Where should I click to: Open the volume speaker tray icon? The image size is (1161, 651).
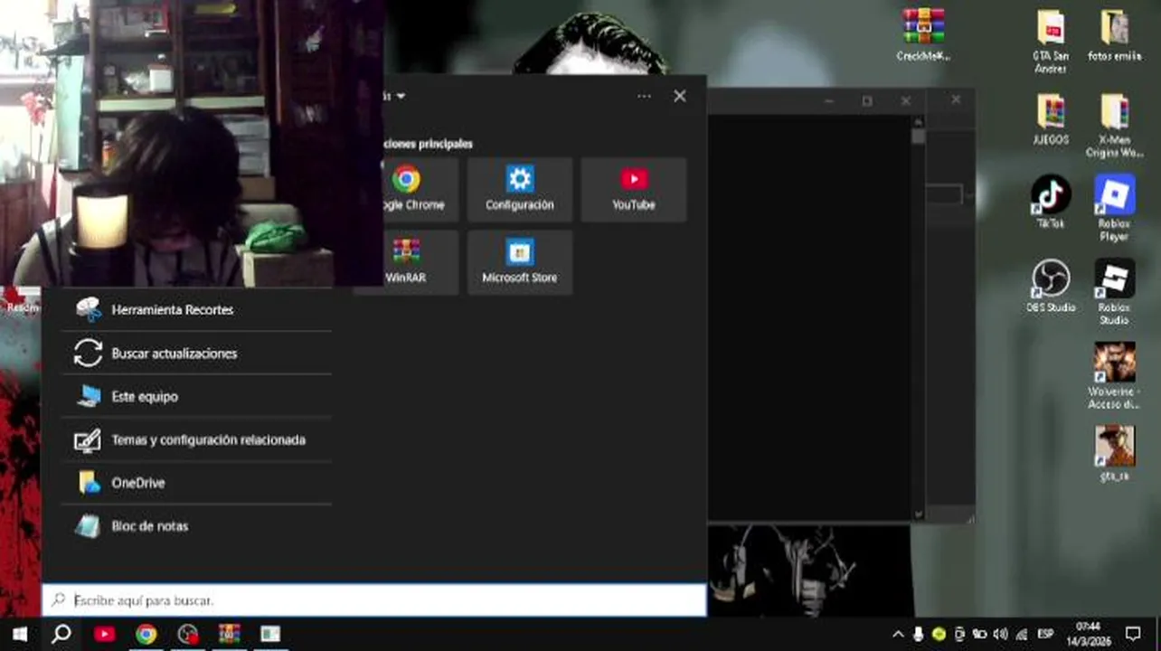point(1000,635)
